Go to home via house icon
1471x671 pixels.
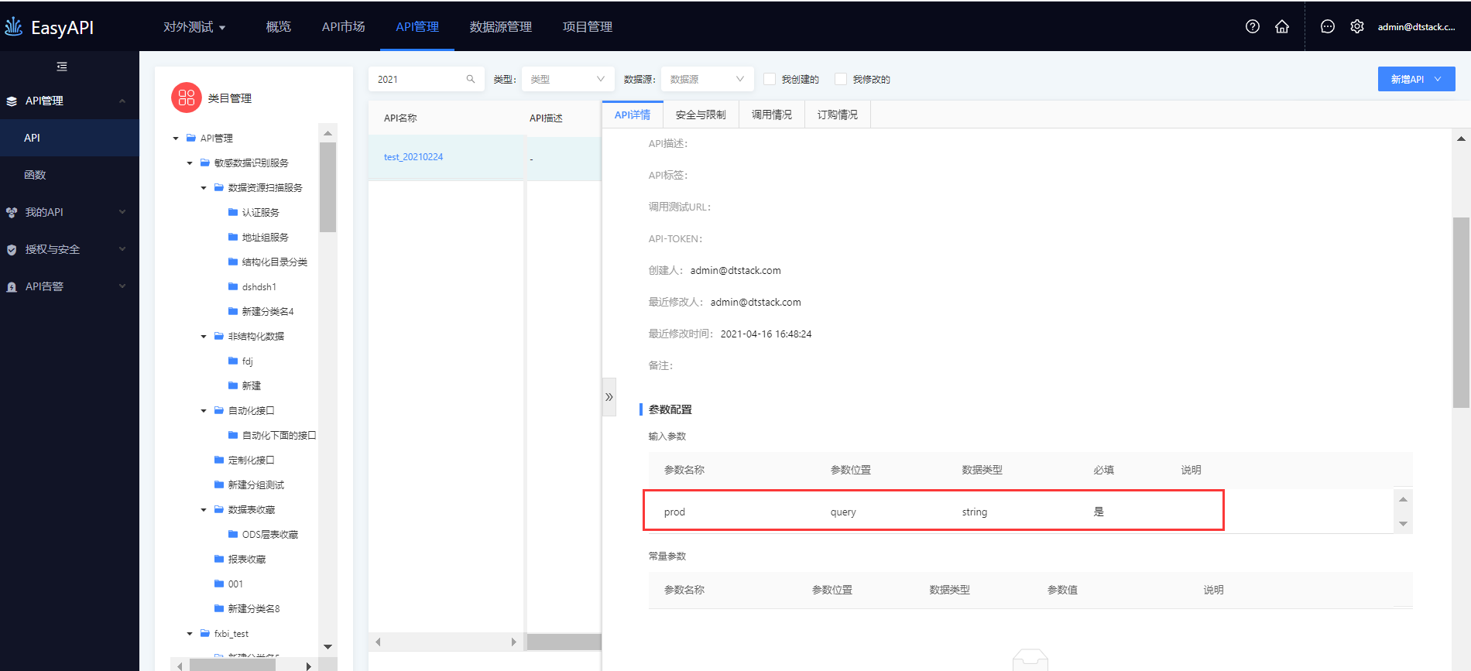tap(1282, 26)
